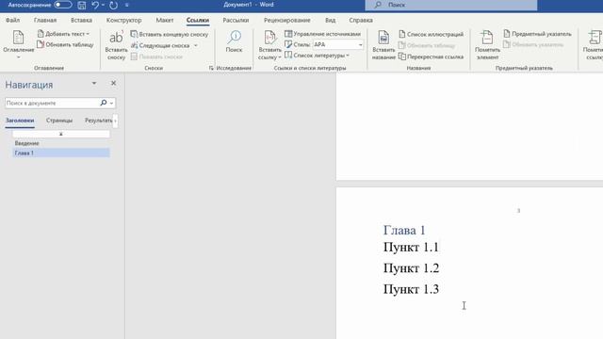Screen dimensions: 603x339
Task: Switch to the Страницы navigation tab
Action: (x=59, y=121)
